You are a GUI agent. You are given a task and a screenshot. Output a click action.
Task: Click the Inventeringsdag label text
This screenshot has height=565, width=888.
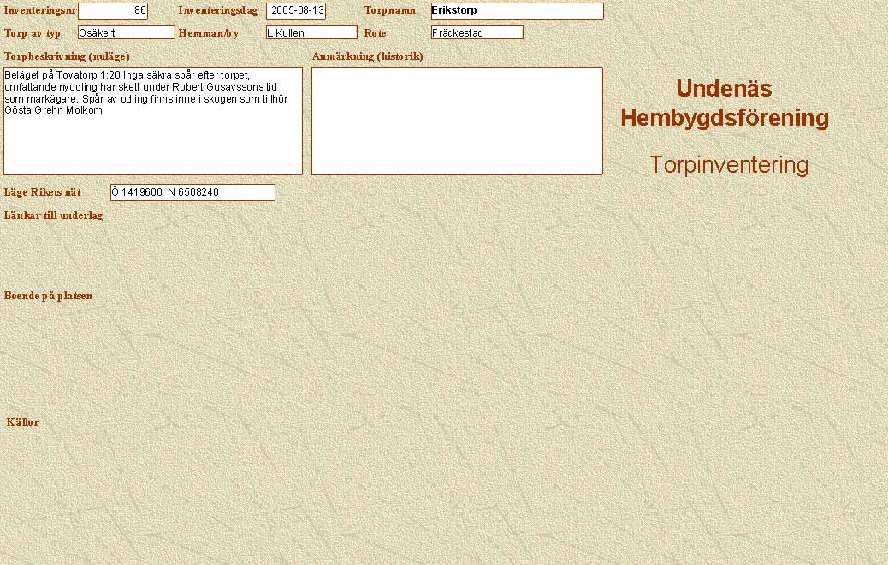pos(217,11)
